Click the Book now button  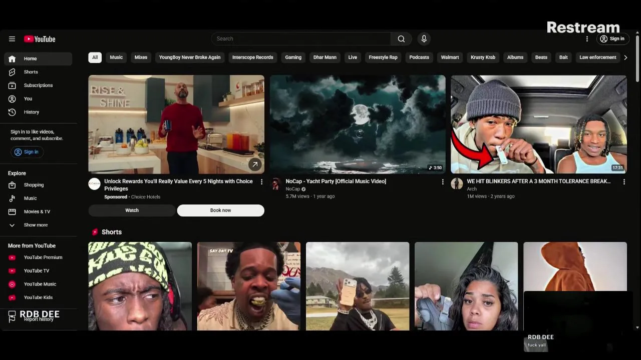pos(220,210)
